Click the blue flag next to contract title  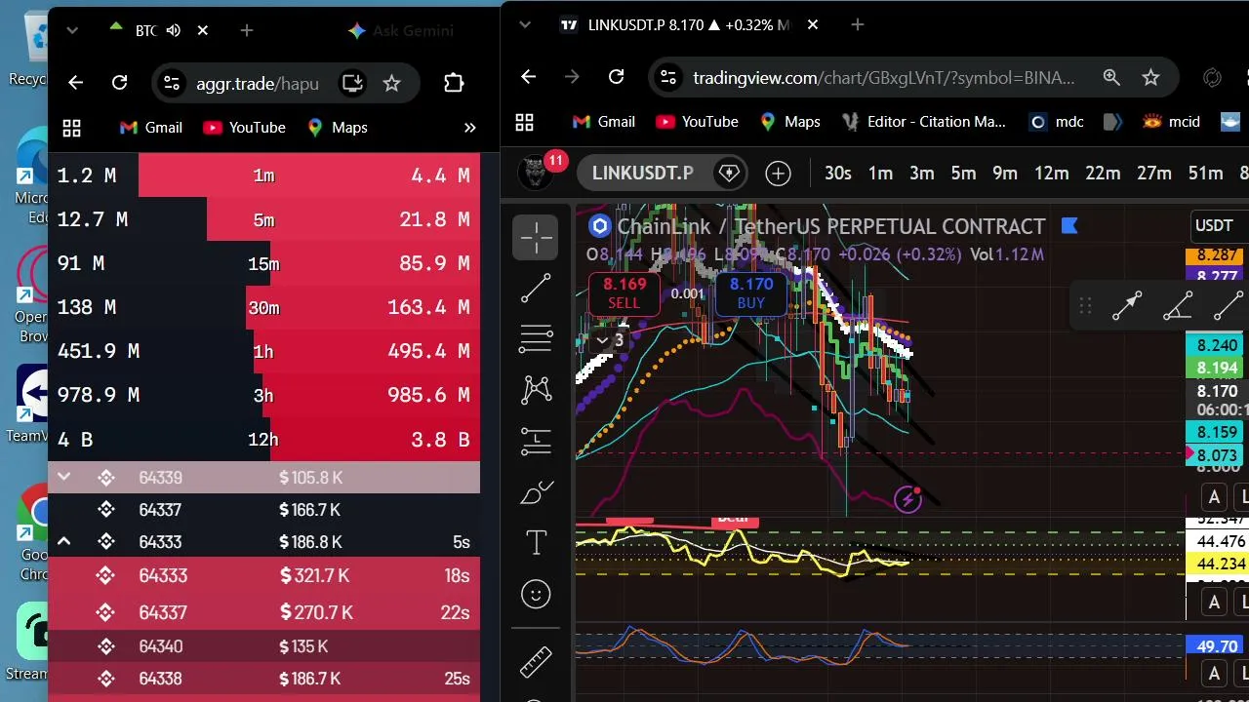(1068, 226)
